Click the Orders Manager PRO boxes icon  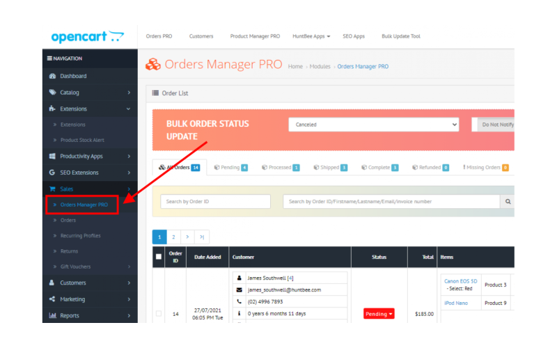click(153, 64)
